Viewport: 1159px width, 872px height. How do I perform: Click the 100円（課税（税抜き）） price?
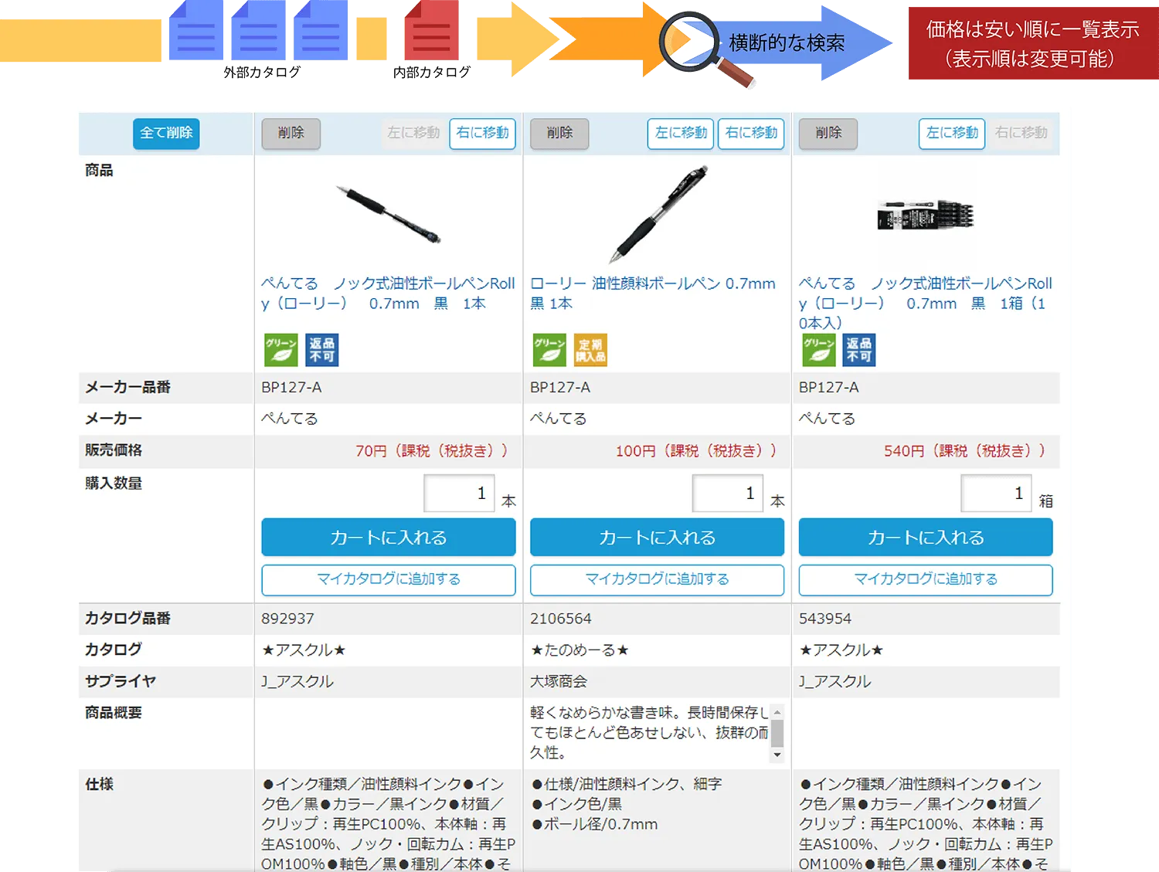696,451
